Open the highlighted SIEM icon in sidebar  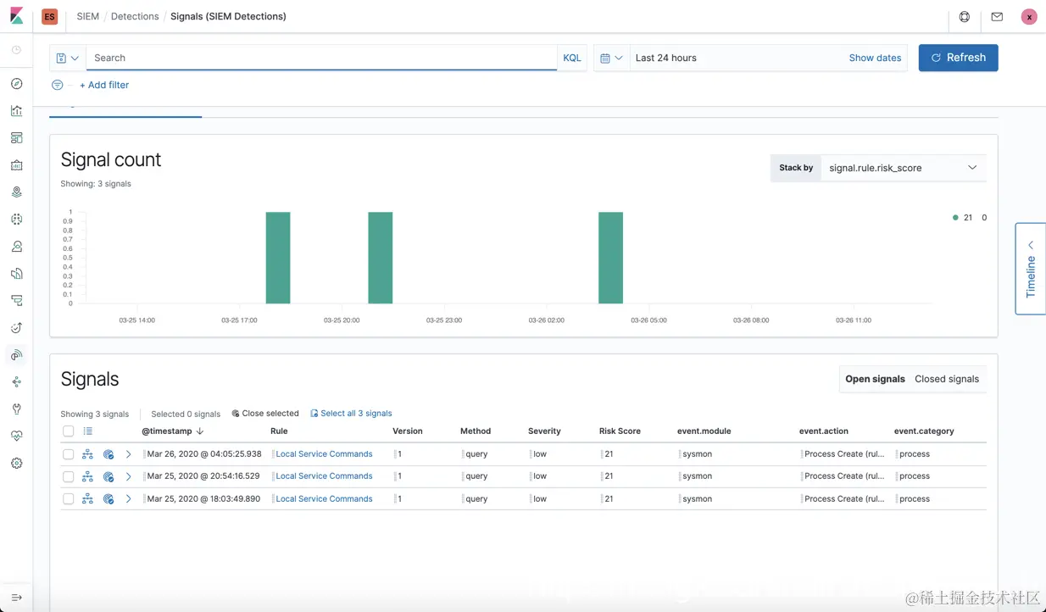[16, 354]
